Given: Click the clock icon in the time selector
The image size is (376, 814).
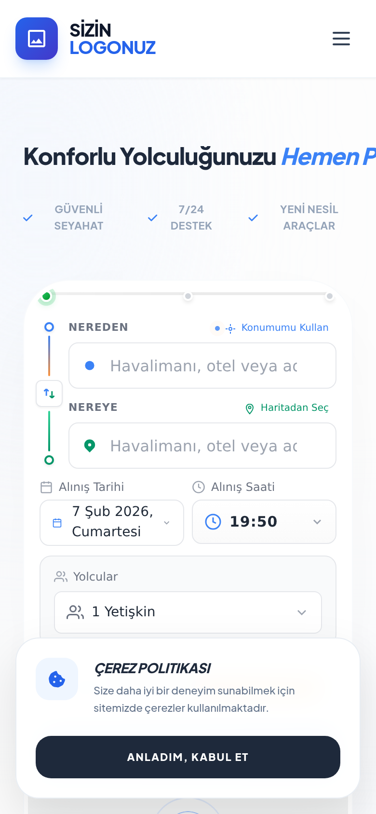Looking at the screenshot, I should [213, 522].
